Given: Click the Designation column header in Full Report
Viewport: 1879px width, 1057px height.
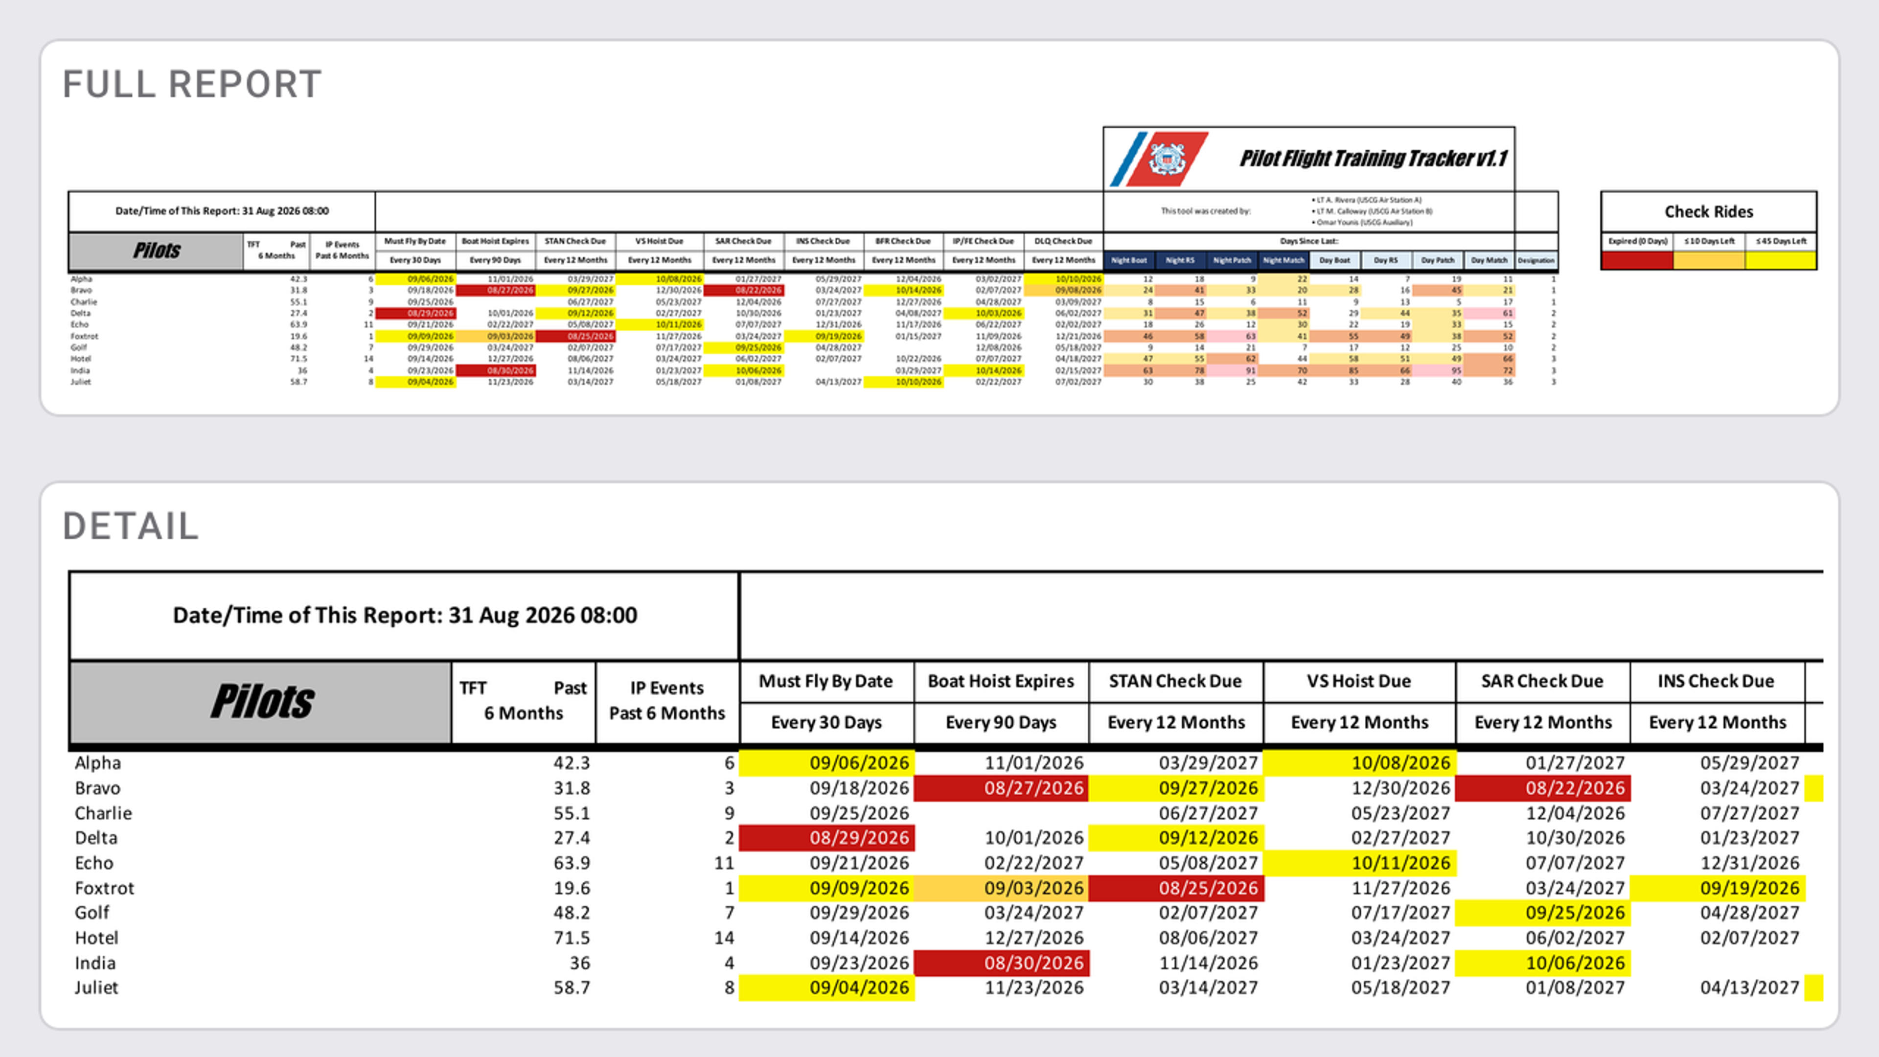Looking at the screenshot, I should [x=1535, y=260].
